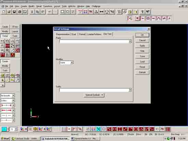188x141 pixels.
Task: Click the Print icon in toolbar
Action: pyautogui.click(x=20, y=12)
